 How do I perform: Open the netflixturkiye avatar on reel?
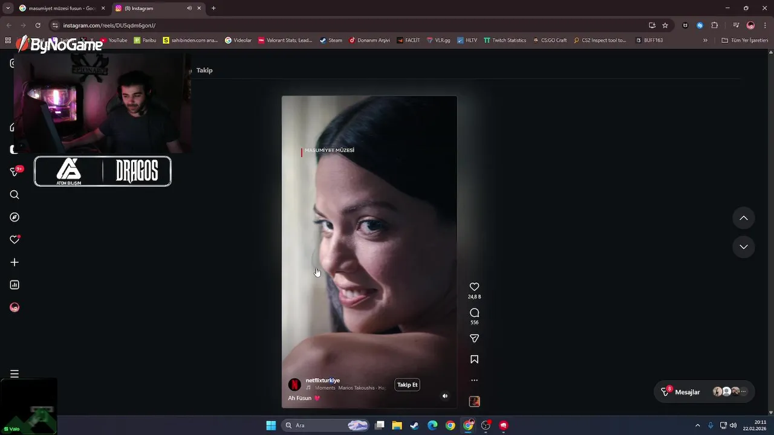coord(294,384)
